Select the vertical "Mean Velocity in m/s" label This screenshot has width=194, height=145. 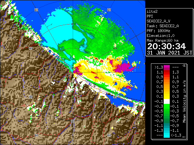pyautogui.click(x=184, y=101)
